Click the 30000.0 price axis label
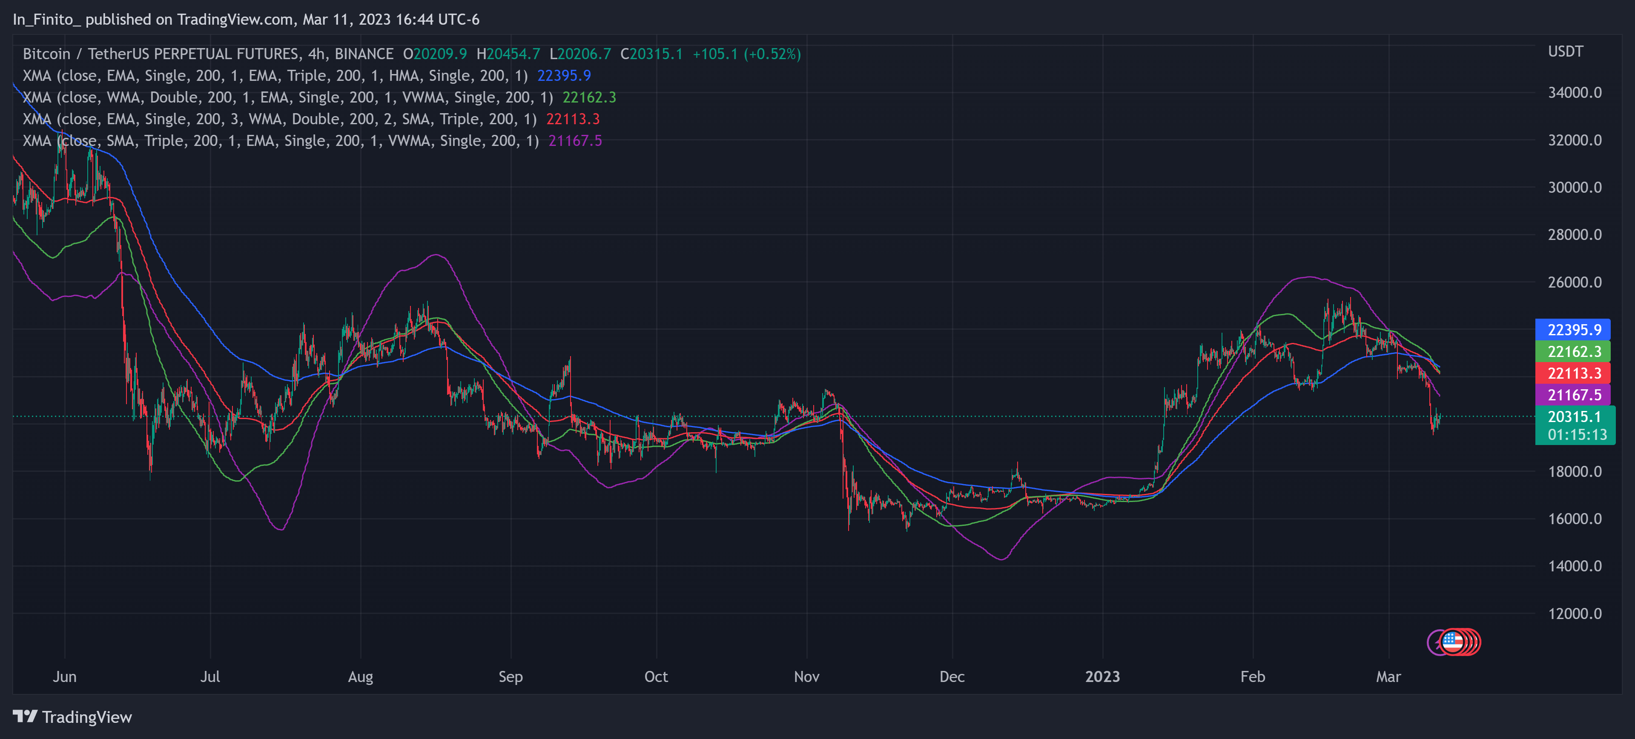Viewport: 1635px width, 739px height. 1575,187
